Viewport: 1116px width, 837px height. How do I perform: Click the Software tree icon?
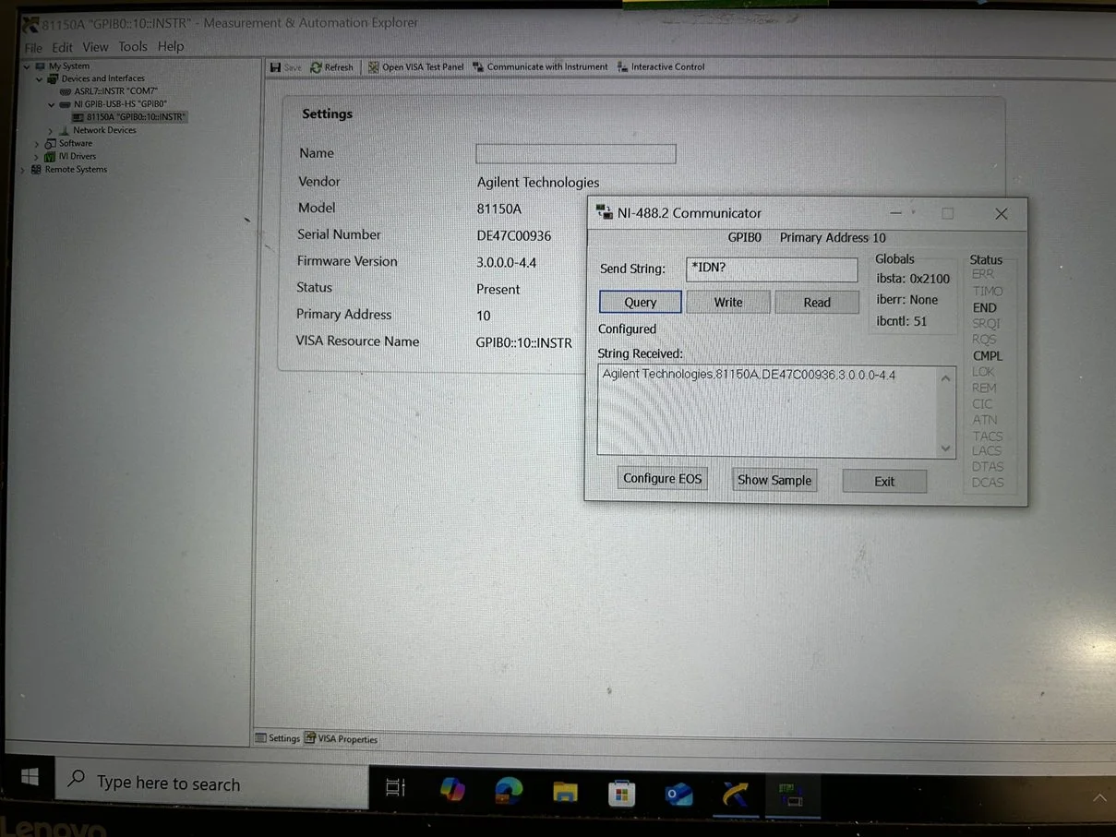(52, 143)
